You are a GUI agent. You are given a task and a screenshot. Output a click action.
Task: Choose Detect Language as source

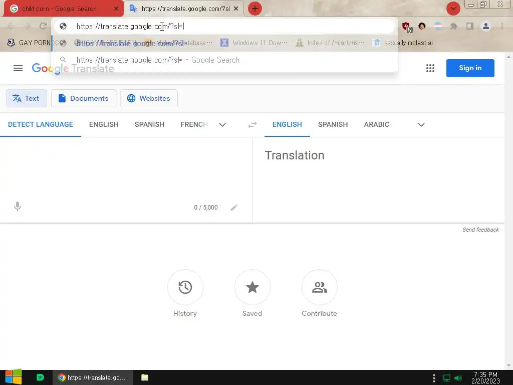coord(41,124)
